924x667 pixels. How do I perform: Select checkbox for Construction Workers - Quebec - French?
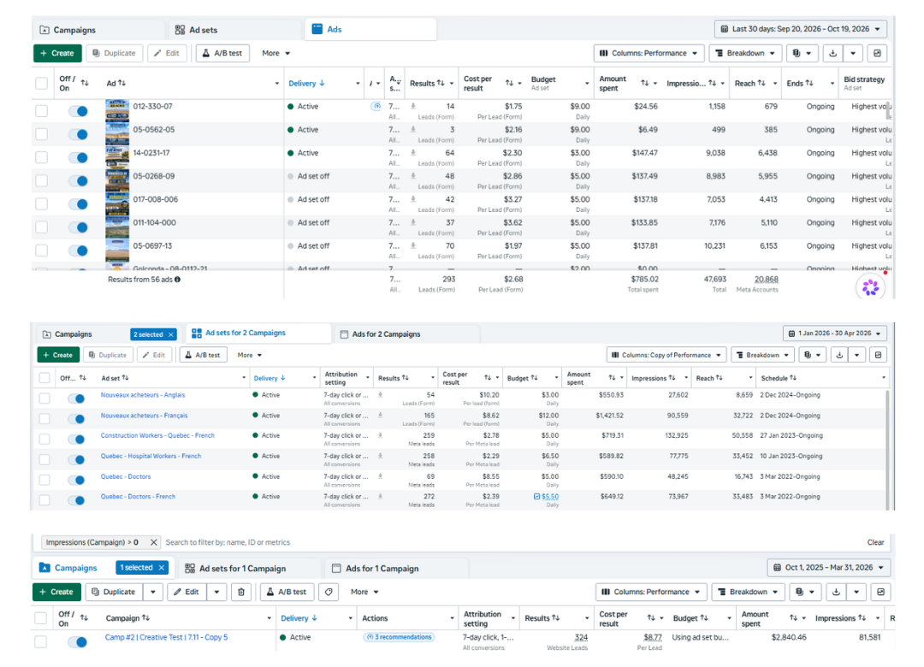44,439
